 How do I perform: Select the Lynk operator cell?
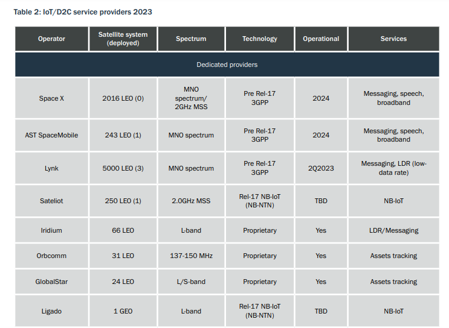pyautogui.click(x=51, y=168)
